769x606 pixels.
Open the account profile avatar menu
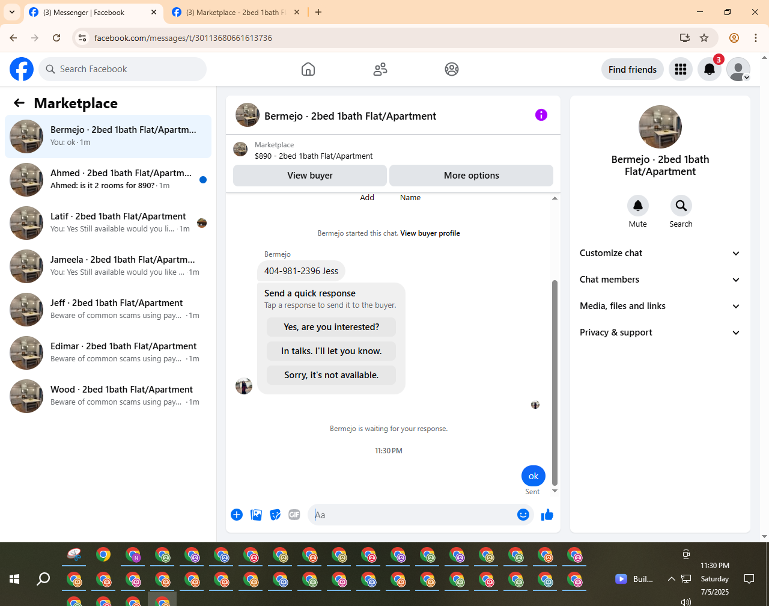pyautogui.click(x=738, y=69)
